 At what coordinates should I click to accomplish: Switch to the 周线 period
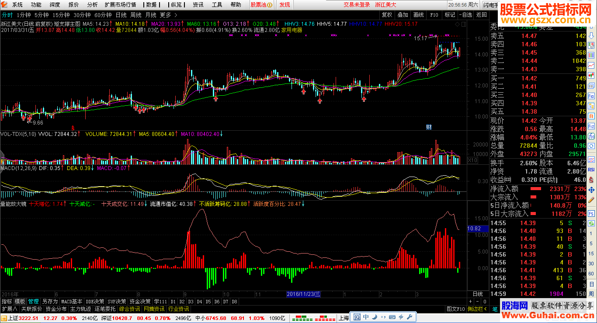(x=136, y=14)
